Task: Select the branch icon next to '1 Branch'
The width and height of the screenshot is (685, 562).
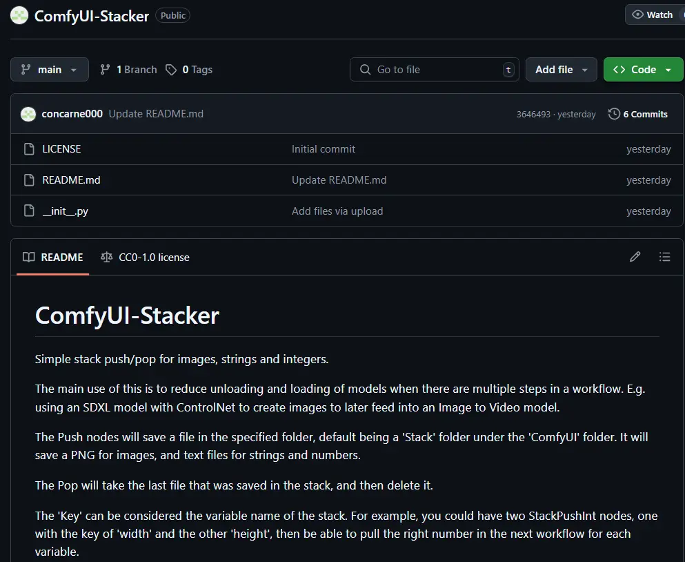Action: [104, 69]
